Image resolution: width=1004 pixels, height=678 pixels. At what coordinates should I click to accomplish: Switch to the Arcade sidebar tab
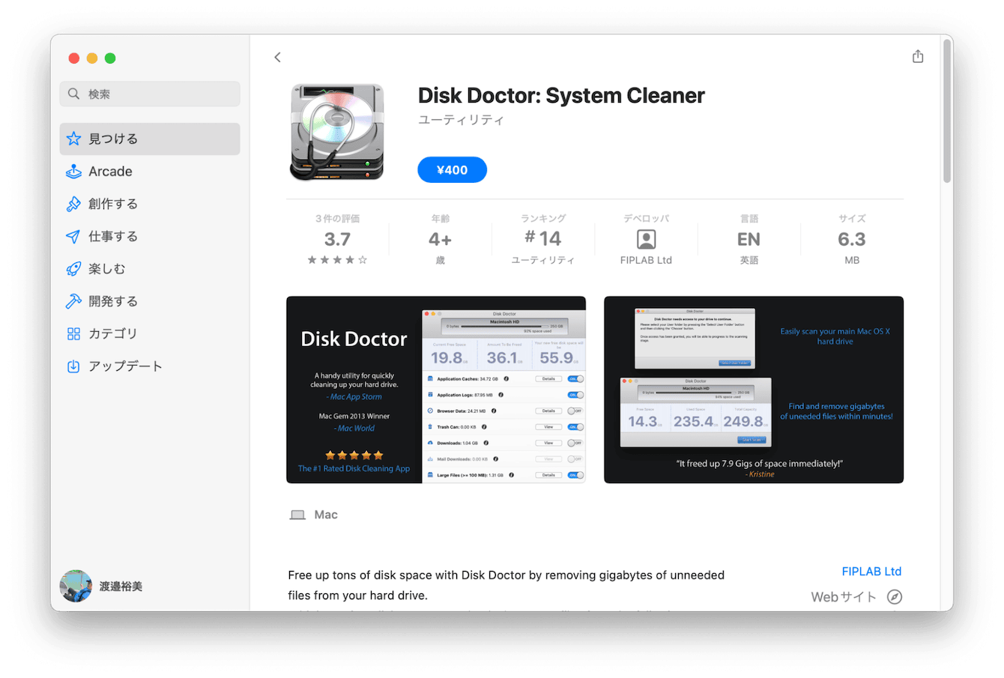[x=150, y=172]
